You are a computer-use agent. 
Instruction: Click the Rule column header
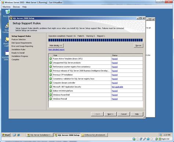(x=82, y=55)
